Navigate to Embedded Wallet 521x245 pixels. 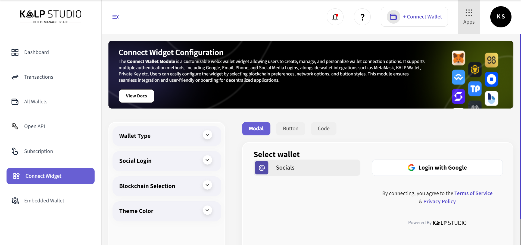(x=44, y=201)
